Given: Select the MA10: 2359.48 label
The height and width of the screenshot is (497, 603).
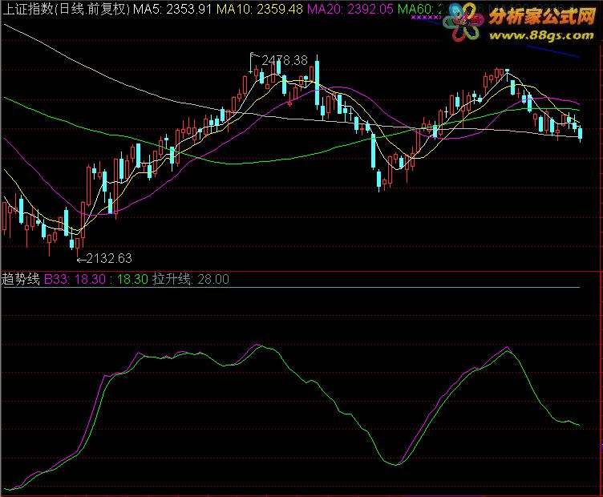Looking at the screenshot, I should (x=260, y=9).
